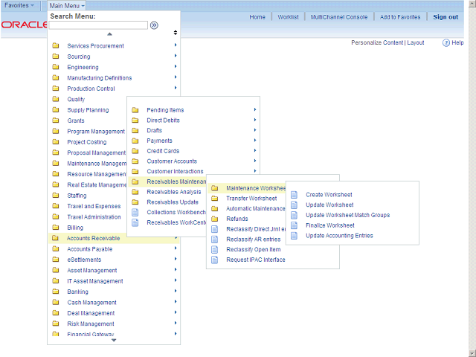This screenshot has height=357, width=476.
Task: Expand Payments submenu arrow
Action: tap(255, 140)
